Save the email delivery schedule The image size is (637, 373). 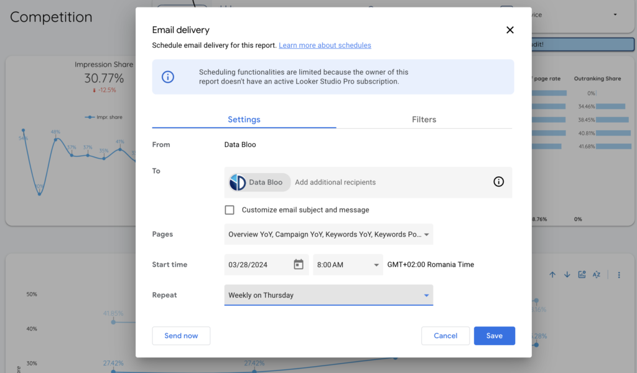click(495, 336)
